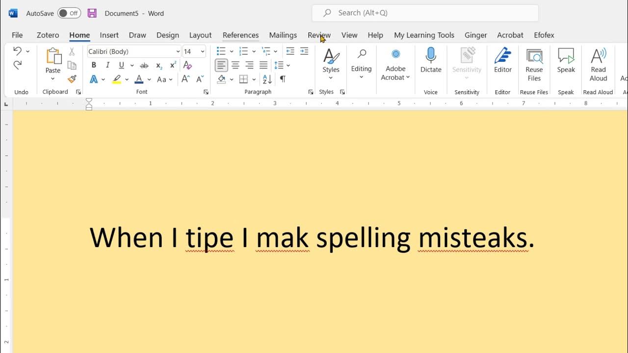Click the Search box in title bar
This screenshot has height=353, width=628.
425,13
